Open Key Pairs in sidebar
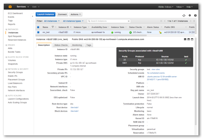Screen dimensions: 202x139 coord(12,87)
